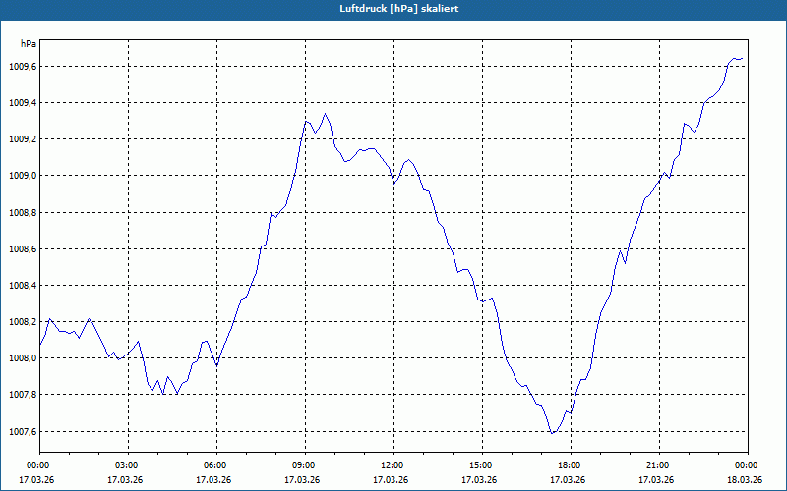787x491 pixels.
Task: Click the 18:00 time axis label
Action: (x=570, y=464)
